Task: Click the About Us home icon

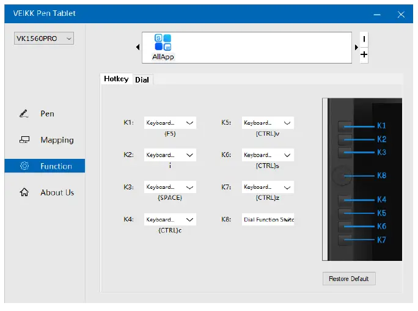Action: click(x=24, y=192)
